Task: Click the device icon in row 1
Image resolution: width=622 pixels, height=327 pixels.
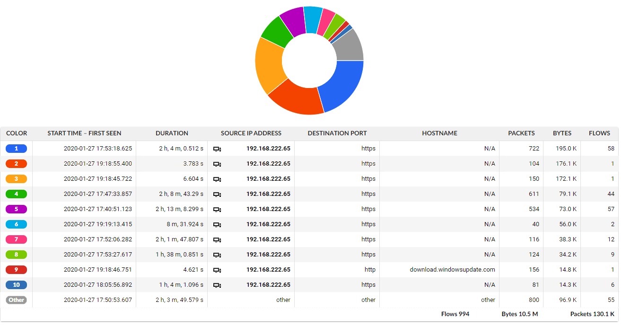Action: 217,149
